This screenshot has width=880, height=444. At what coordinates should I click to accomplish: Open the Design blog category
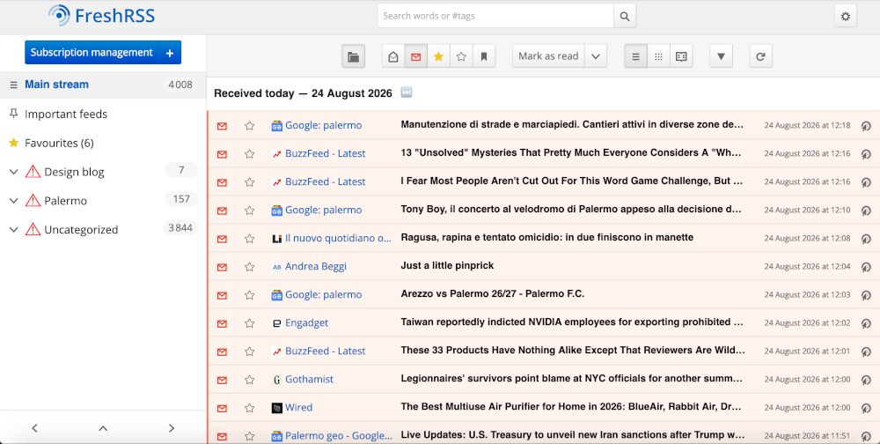coord(74,172)
